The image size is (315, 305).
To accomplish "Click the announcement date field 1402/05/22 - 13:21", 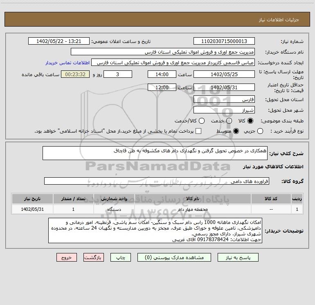I will (x=59, y=41).
